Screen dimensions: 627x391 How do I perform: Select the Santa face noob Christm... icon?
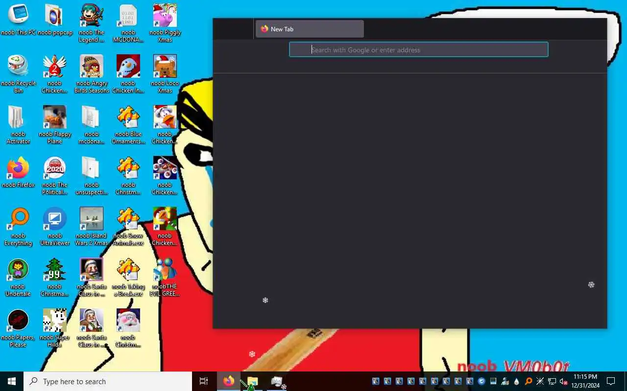128,328
